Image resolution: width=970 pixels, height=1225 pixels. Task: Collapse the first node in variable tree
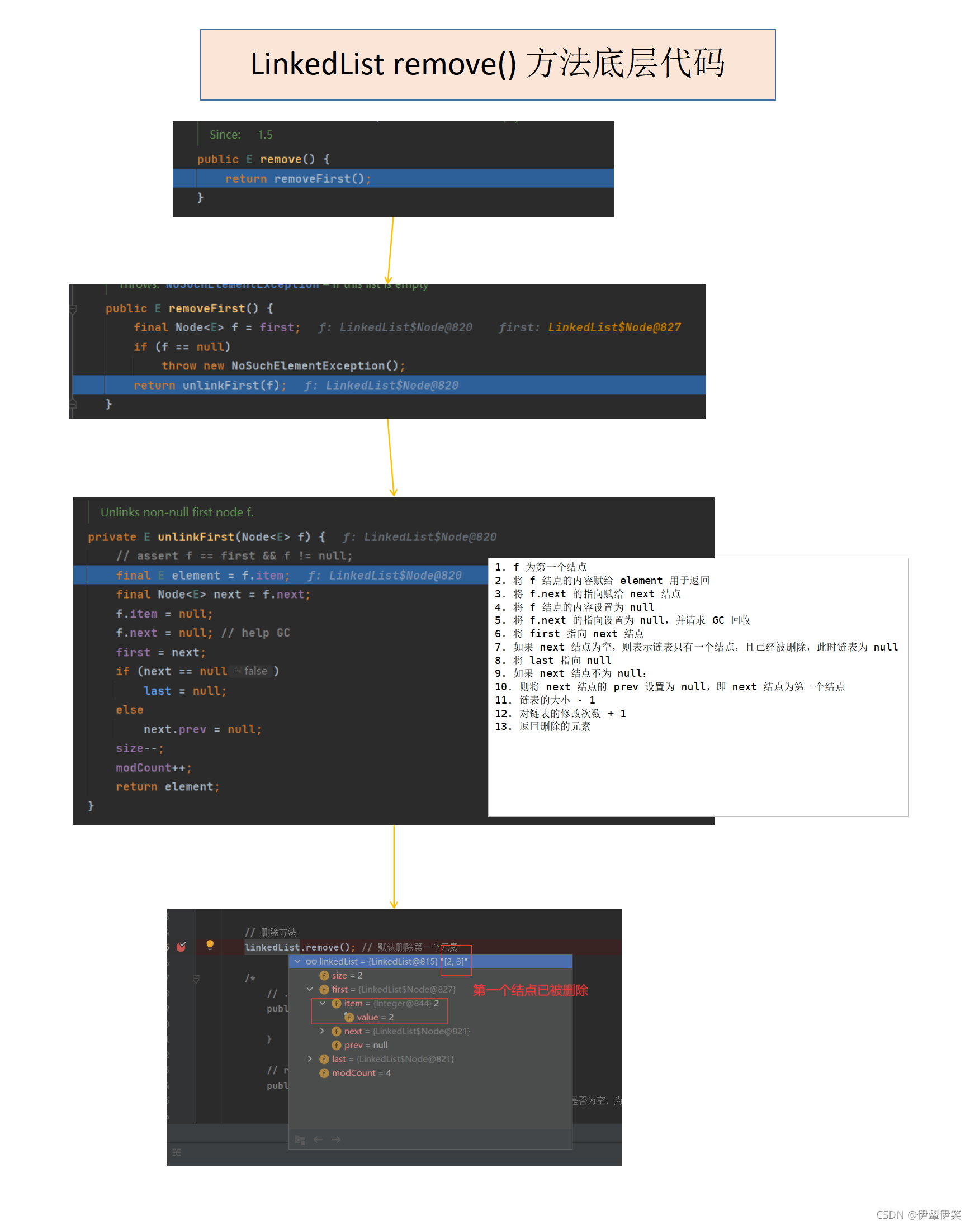click(x=310, y=989)
